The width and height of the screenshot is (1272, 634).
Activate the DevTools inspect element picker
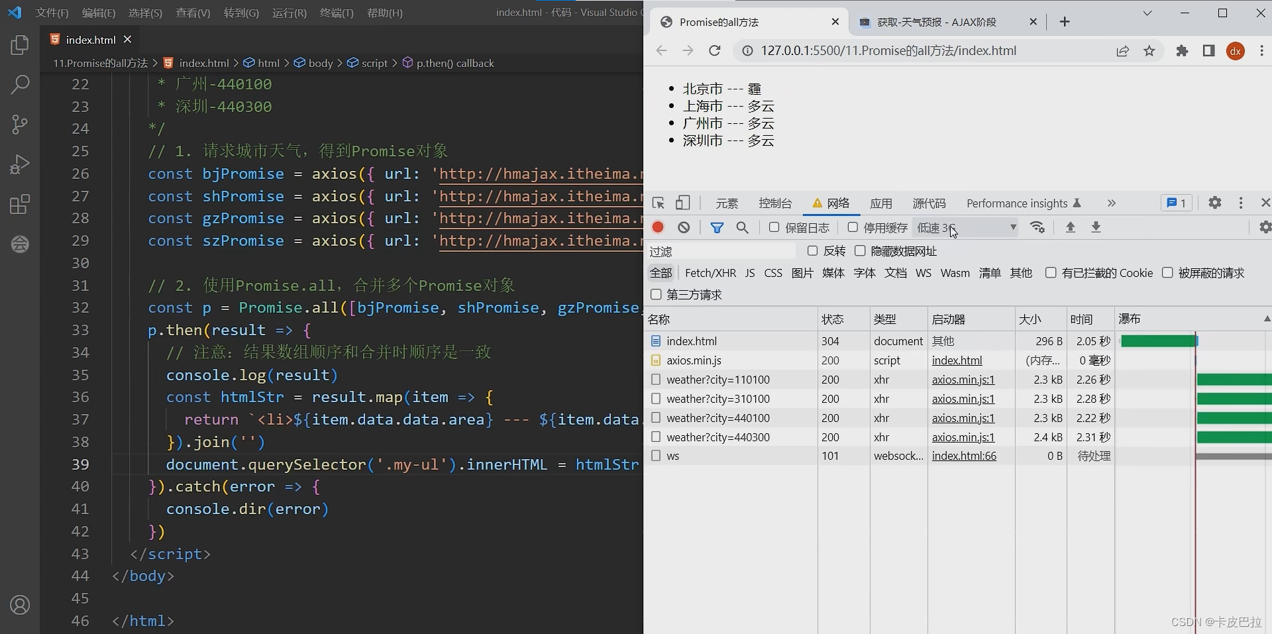pyautogui.click(x=658, y=203)
